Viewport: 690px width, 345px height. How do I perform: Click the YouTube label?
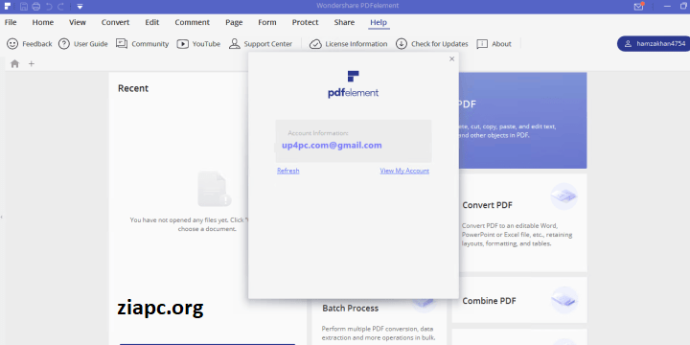(206, 43)
